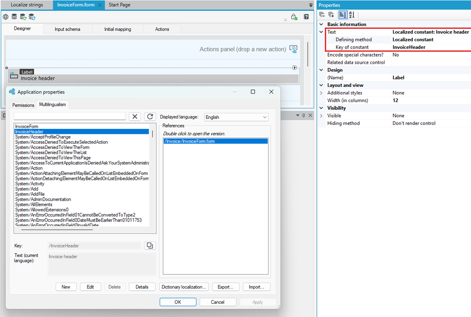Image resolution: width=471 pixels, height=317 pixels.
Task: Expand all property categories icon
Action: pos(331,14)
